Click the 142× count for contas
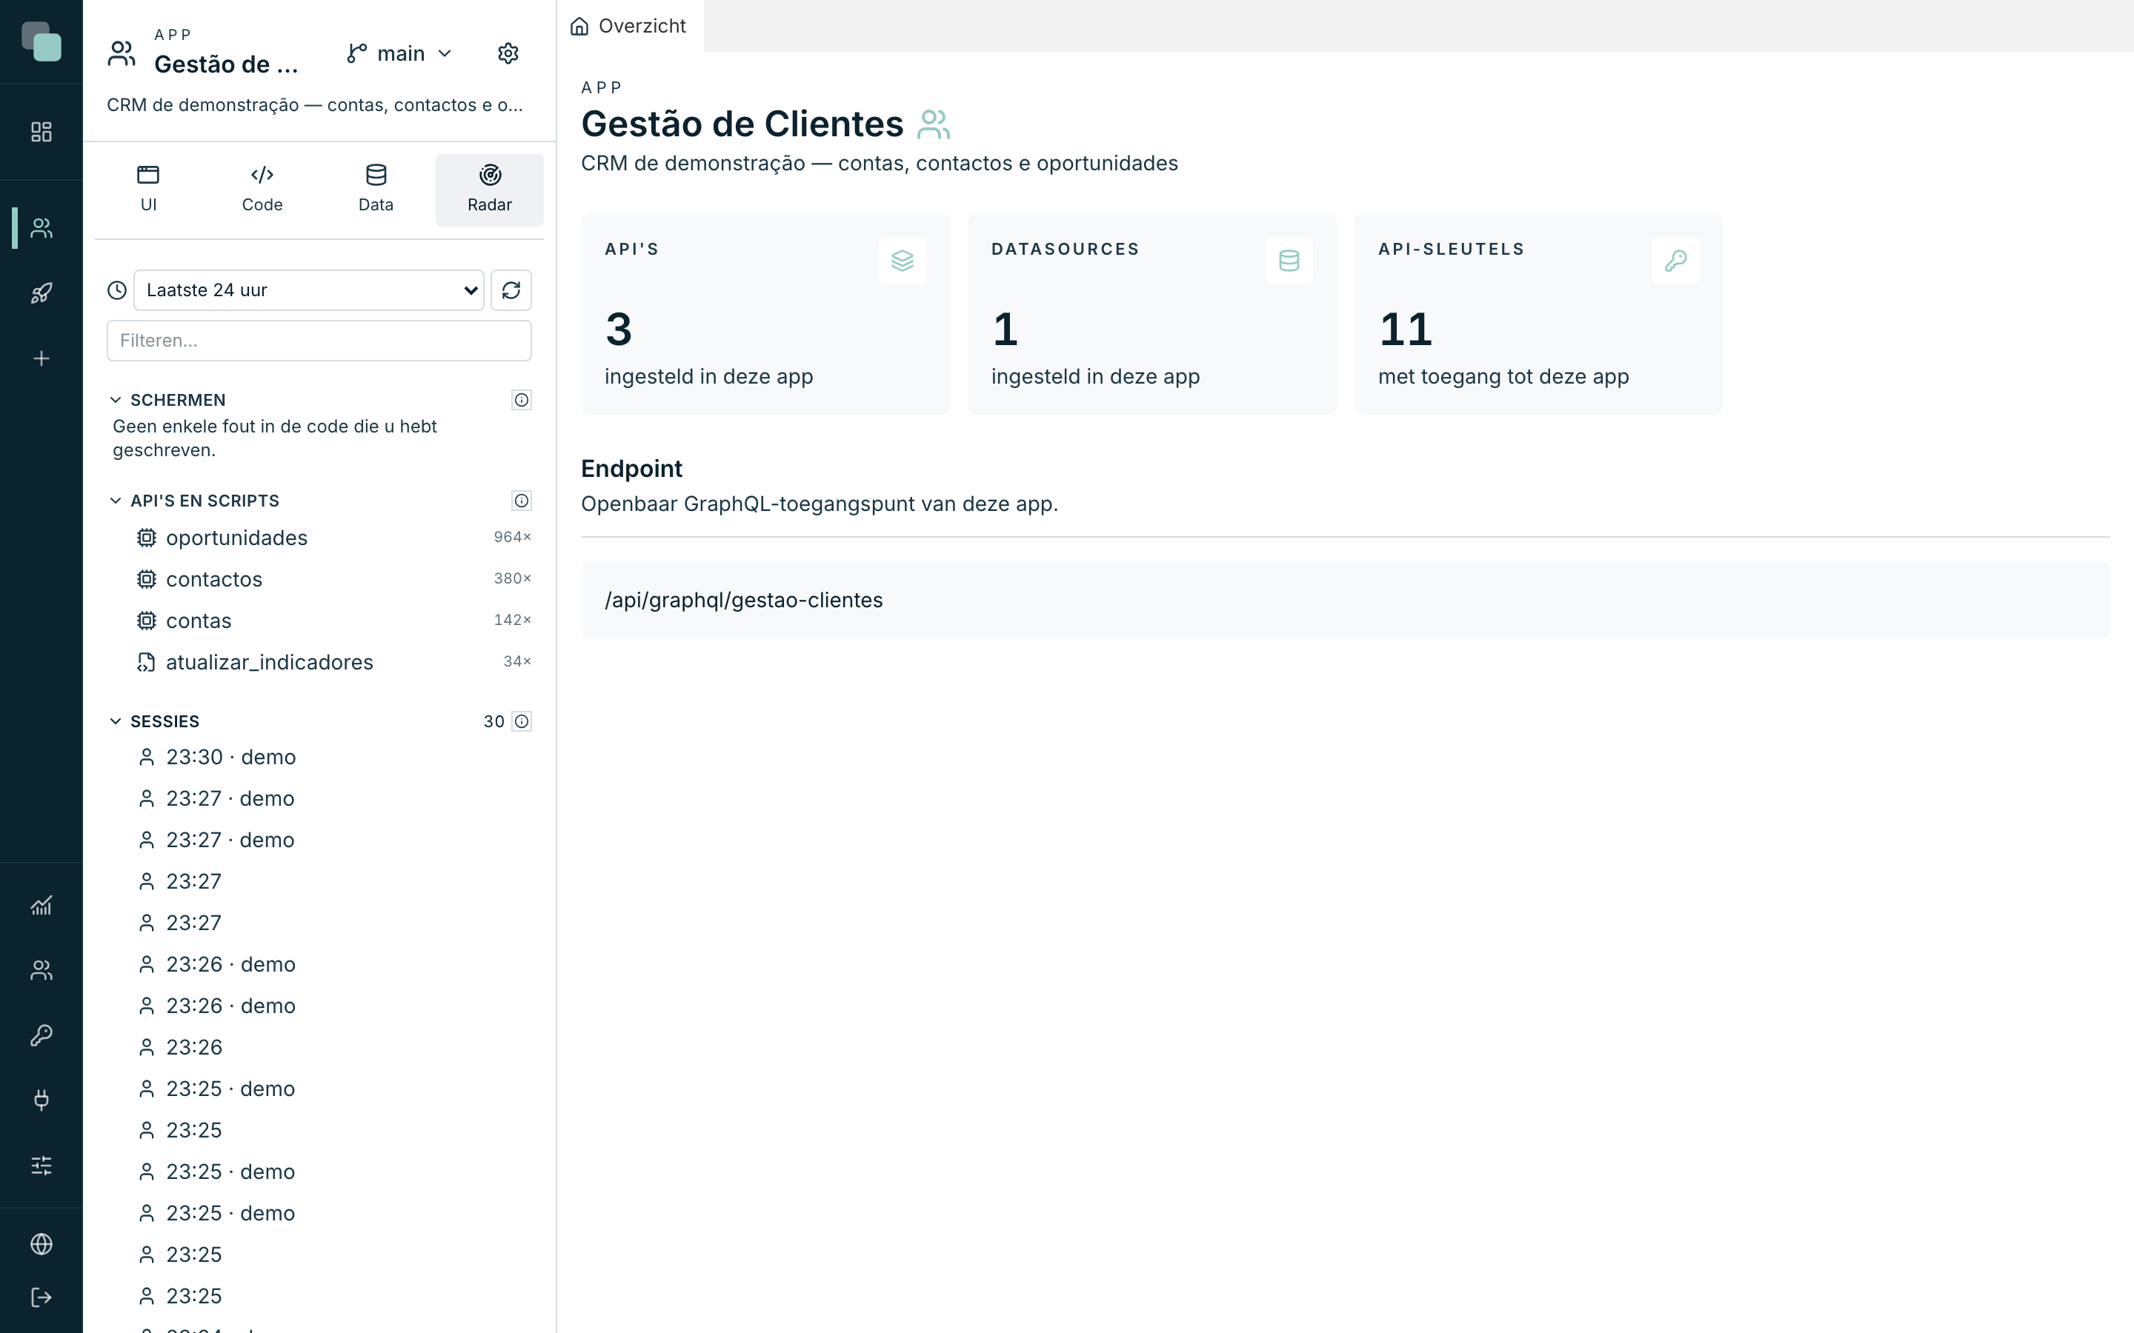The width and height of the screenshot is (2134, 1333). [512, 620]
